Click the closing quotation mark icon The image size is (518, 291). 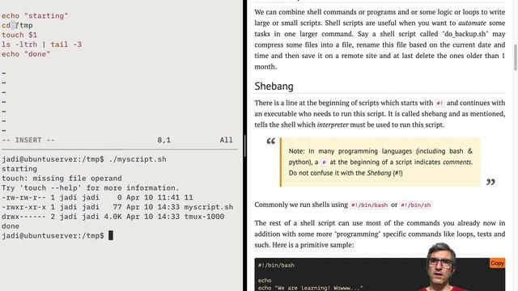click(x=490, y=182)
